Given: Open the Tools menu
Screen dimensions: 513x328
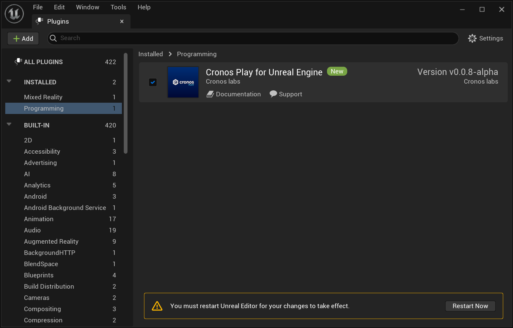Looking at the screenshot, I should tap(118, 7).
